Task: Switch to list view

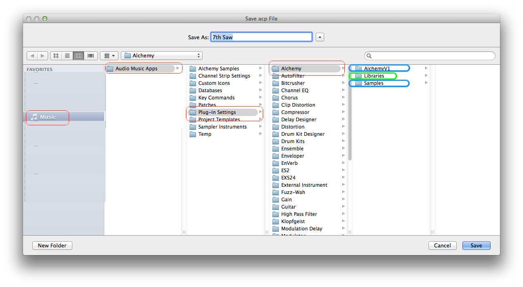Action: point(67,56)
